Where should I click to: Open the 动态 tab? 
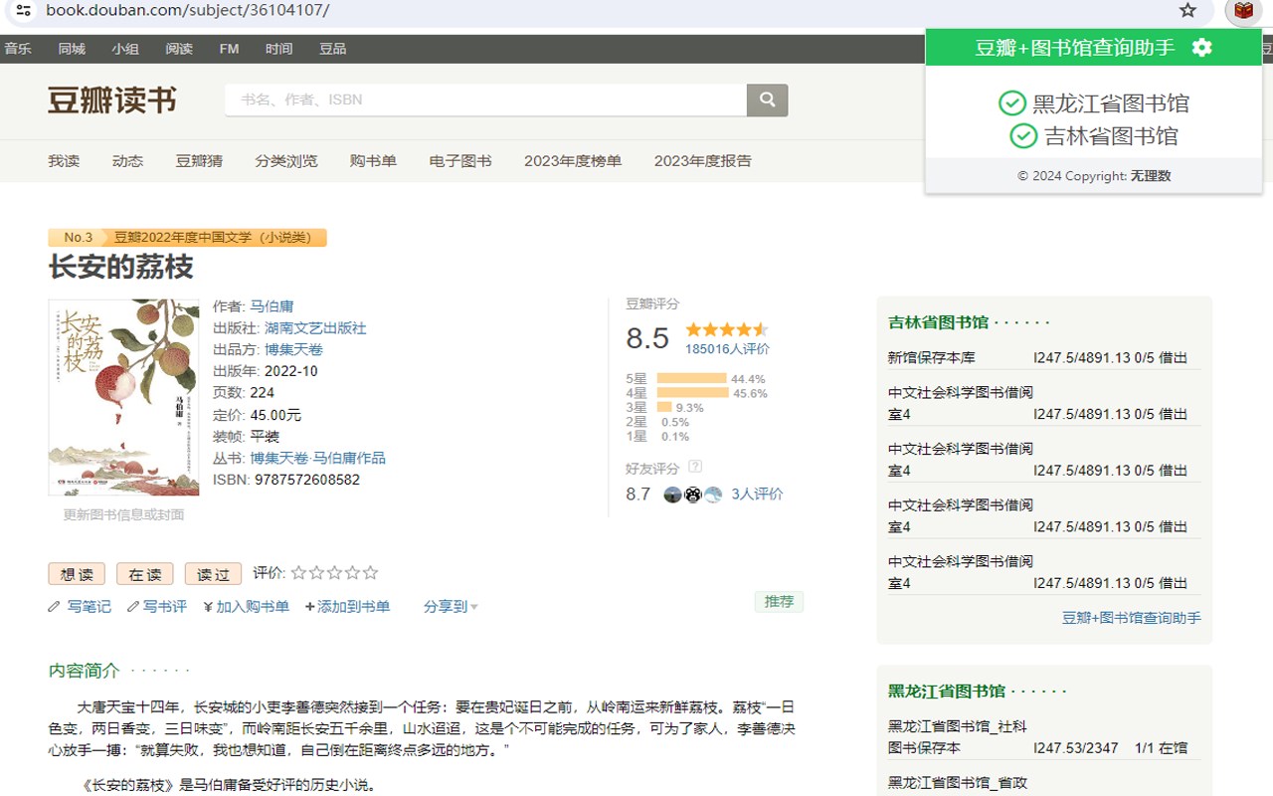(127, 161)
